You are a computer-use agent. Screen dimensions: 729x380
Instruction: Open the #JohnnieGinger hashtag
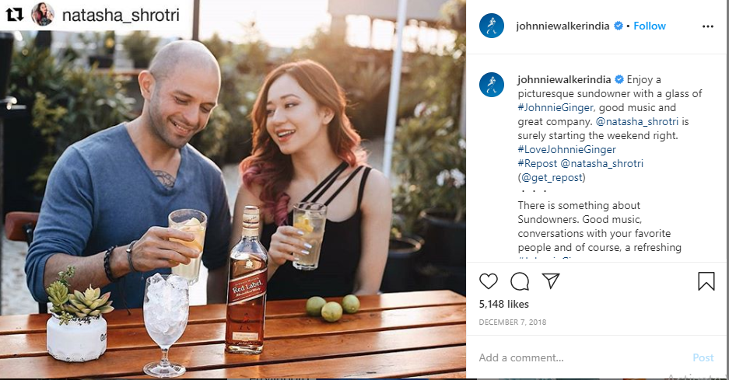(x=556, y=108)
